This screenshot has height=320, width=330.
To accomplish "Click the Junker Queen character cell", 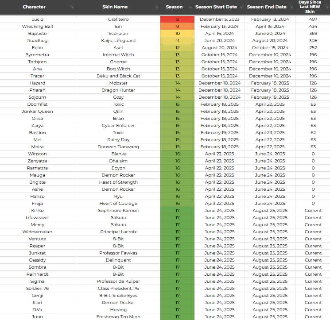I will [38, 112].
